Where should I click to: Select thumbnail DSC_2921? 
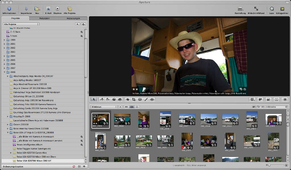[274, 120]
